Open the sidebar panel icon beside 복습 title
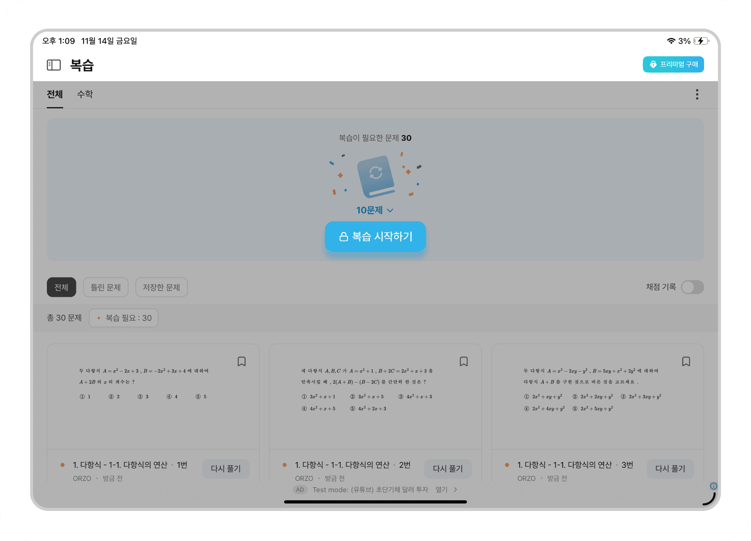 tap(54, 65)
